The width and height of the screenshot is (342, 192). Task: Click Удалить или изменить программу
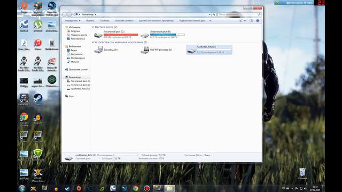tap(156, 21)
